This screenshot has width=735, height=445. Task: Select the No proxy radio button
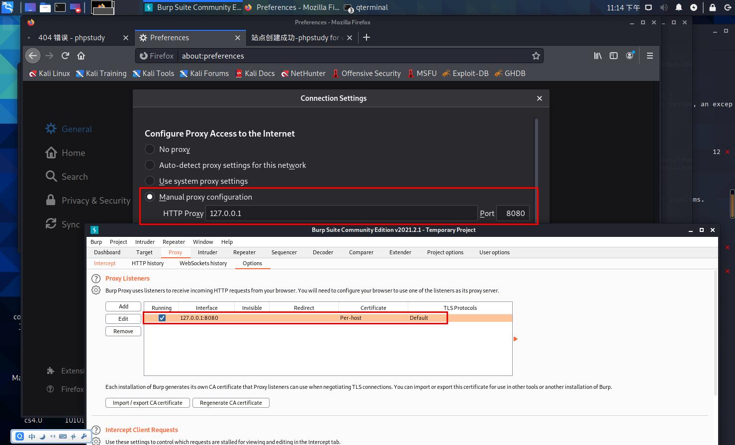point(150,149)
